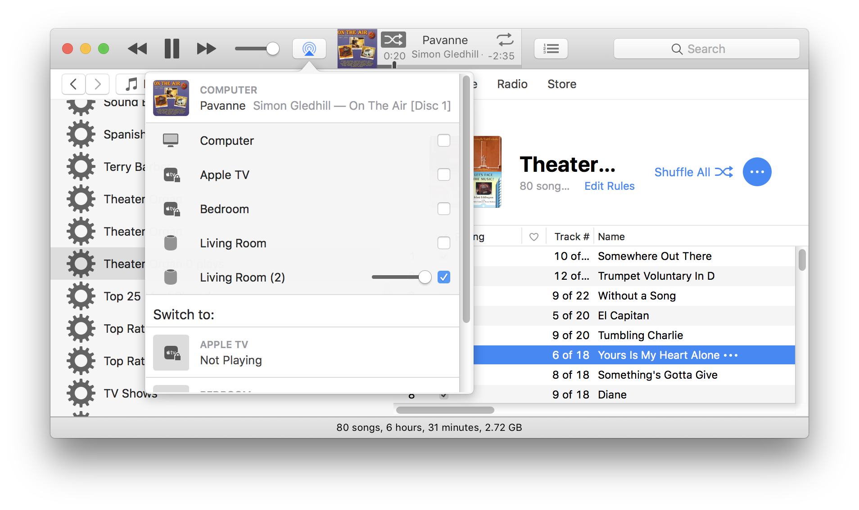
Task: Open the blue more options button
Action: pyautogui.click(x=757, y=172)
